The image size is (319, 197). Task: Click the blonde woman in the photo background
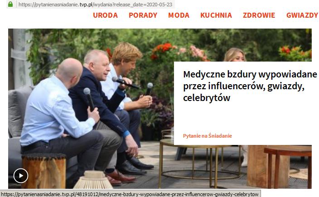click(x=235, y=54)
